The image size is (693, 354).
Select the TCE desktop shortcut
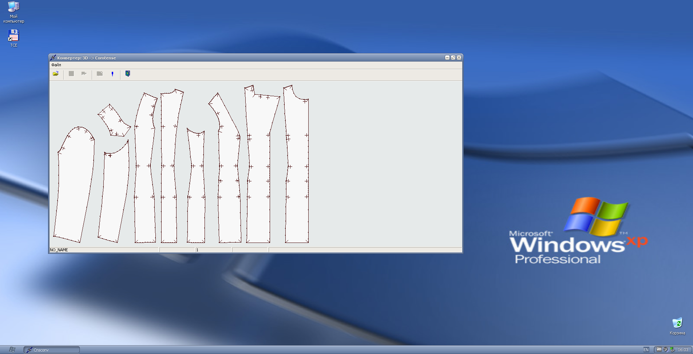pos(13,38)
